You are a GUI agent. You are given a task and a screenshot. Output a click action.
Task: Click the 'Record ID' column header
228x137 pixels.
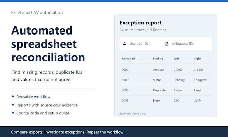tap(128, 59)
